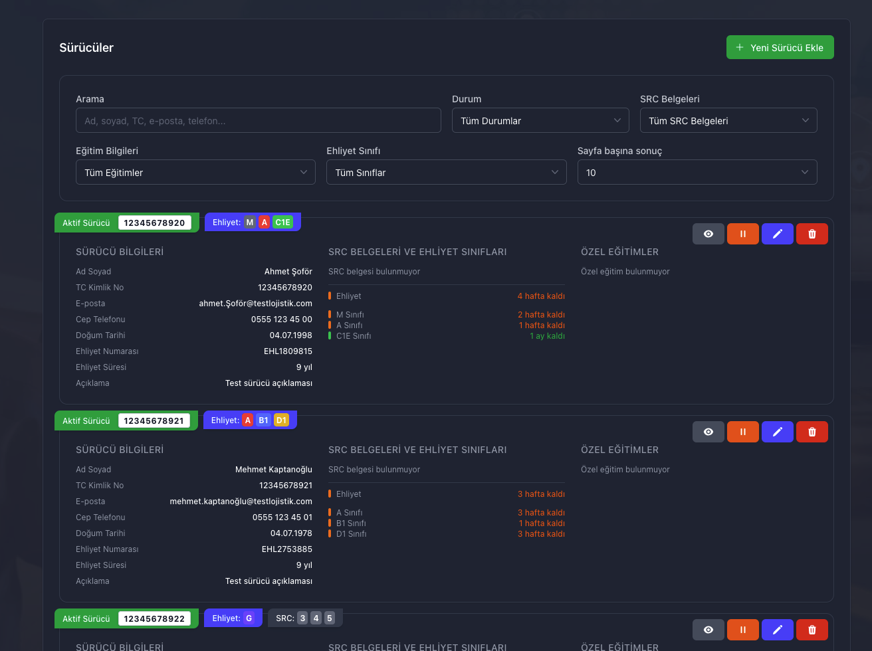Edit Mehmet Kaptanoğlu using pencil icon
The height and width of the screenshot is (651, 872).
tap(777, 432)
